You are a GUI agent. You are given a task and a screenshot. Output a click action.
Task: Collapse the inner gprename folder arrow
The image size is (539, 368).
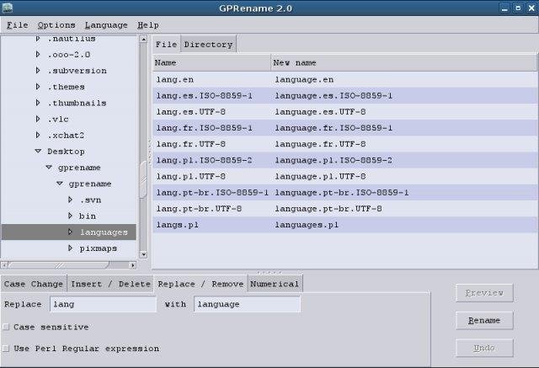tap(60, 184)
